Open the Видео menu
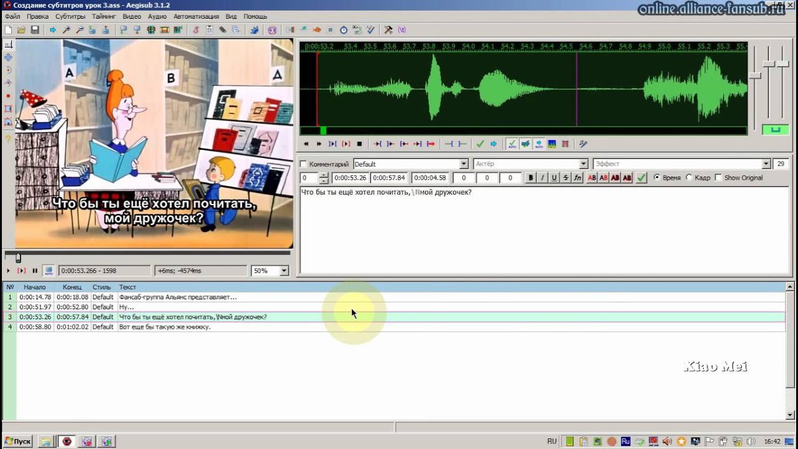The height and width of the screenshot is (449, 798). (x=132, y=16)
